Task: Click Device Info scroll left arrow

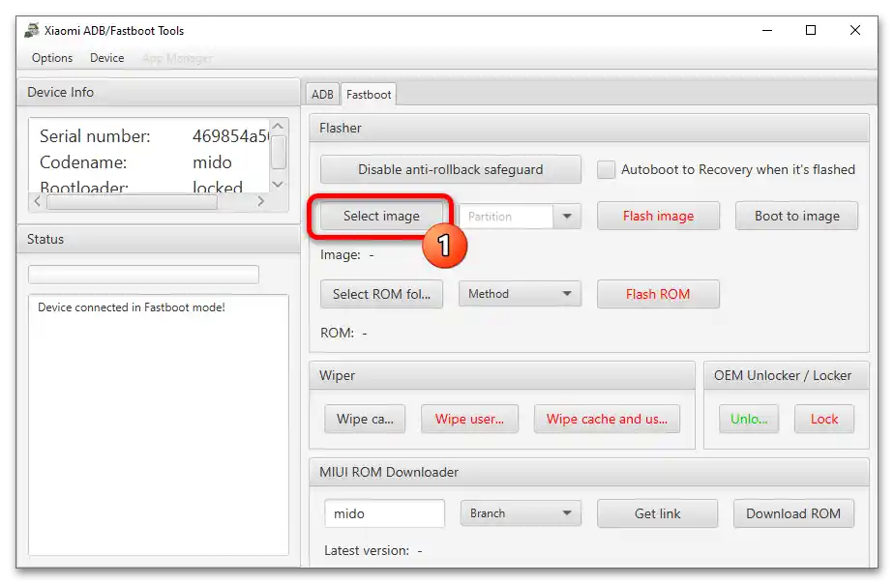Action: pos(37,201)
